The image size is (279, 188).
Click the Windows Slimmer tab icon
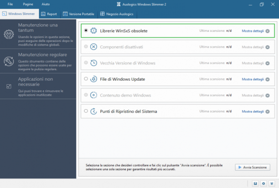pyautogui.click(x=4, y=14)
